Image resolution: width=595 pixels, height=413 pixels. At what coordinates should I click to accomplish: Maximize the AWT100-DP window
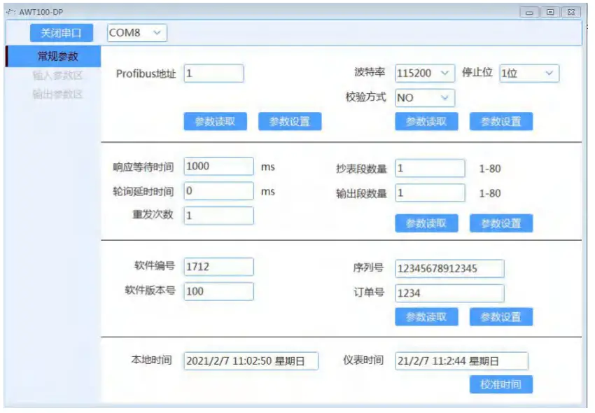coord(550,12)
